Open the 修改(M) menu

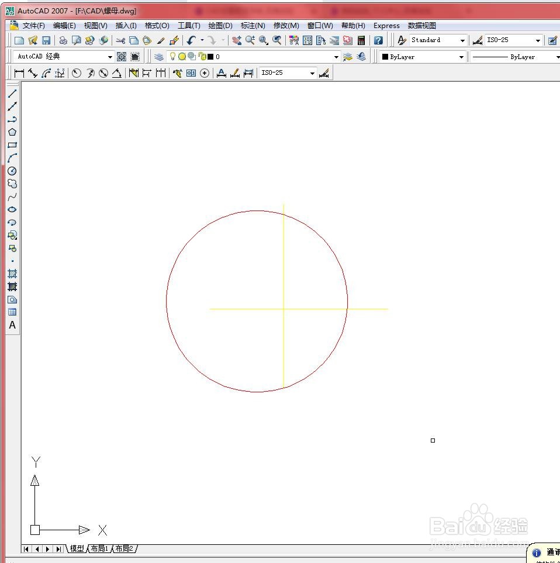[286, 26]
